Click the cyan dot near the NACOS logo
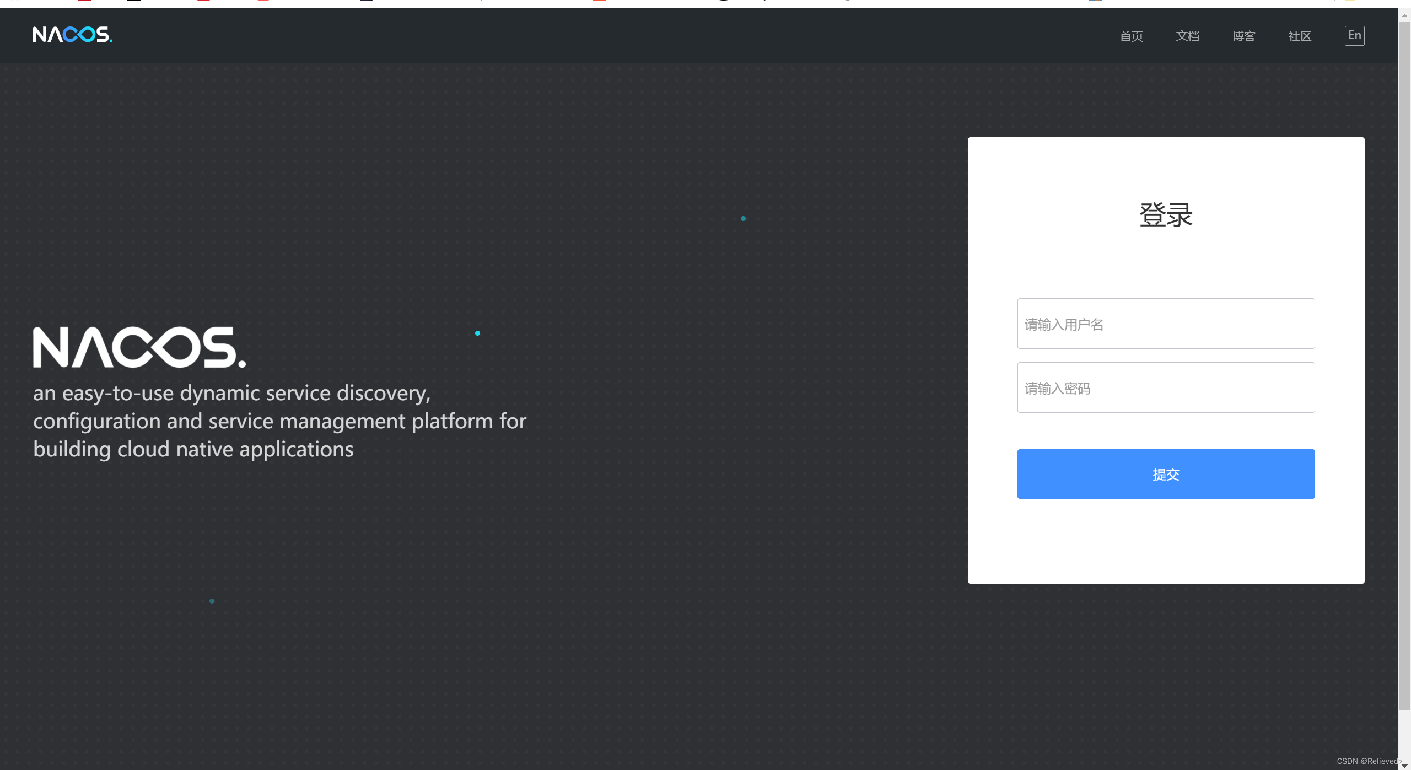1411x770 pixels. tap(477, 333)
